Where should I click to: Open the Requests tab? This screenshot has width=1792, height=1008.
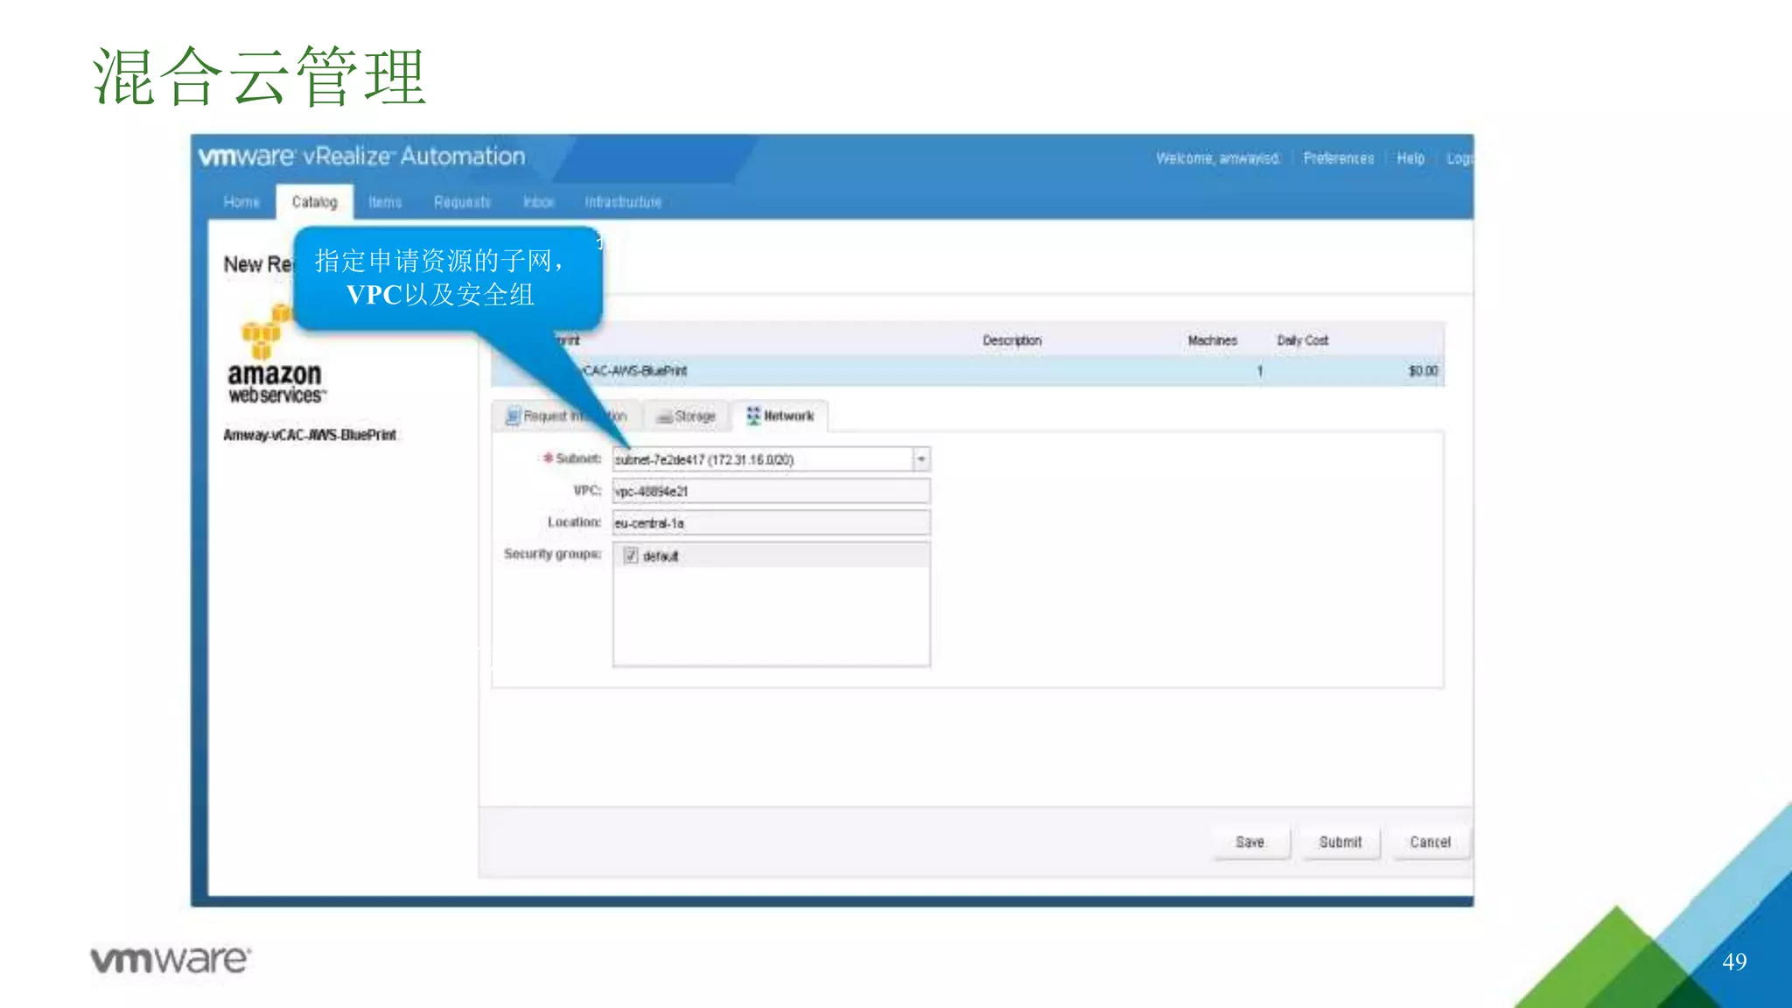click(x=462, y=202)
